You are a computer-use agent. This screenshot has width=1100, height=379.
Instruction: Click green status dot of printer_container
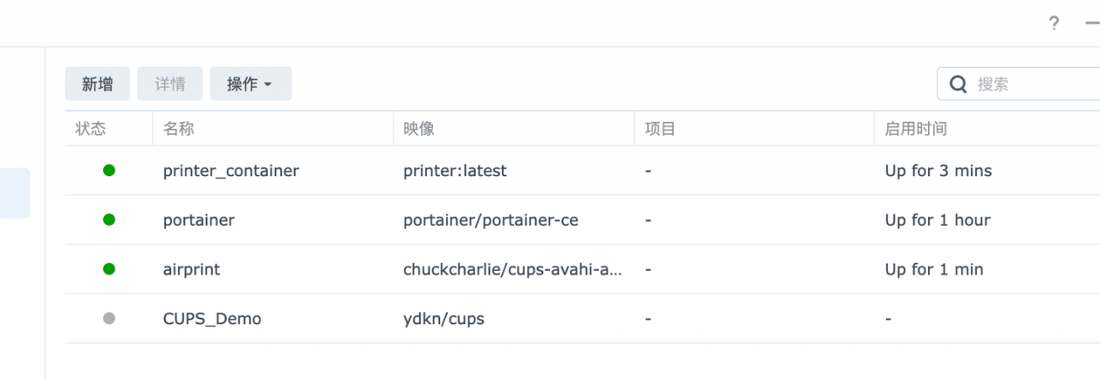click(x=109, y=170)
